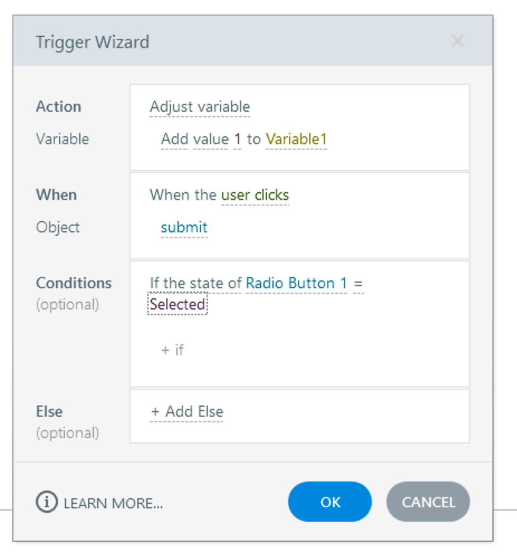Choose the 'Radio Button 1' condition object
517x553 pixels.
[x=296, y=283]
